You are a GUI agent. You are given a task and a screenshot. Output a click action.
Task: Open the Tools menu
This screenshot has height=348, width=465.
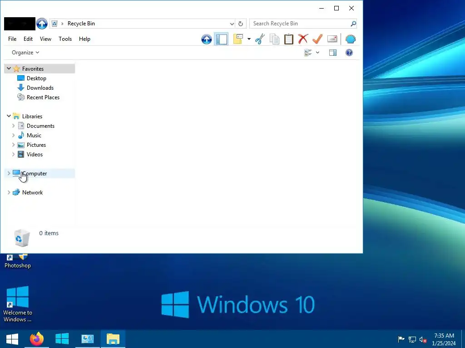coord(65,39)
